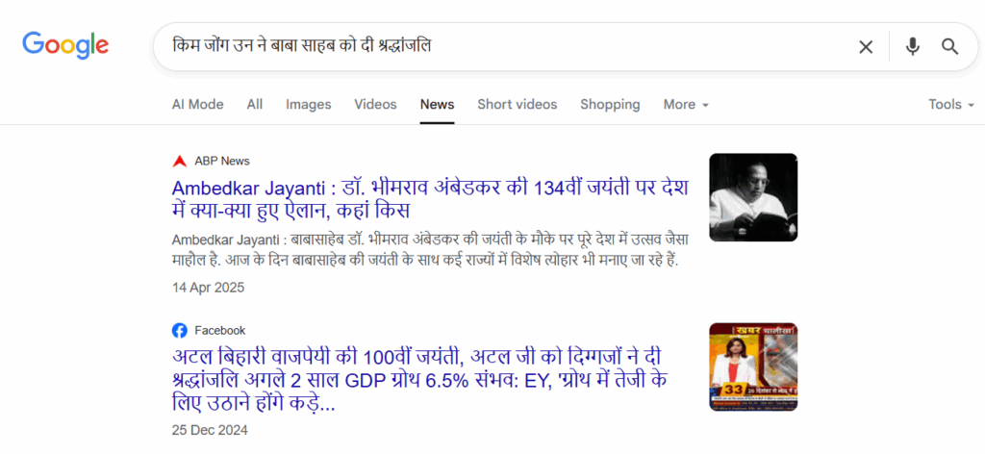The width and height of the screenshot is (985, 454).
Task: Open the Tools dropdown
Action: pos(950,104)
